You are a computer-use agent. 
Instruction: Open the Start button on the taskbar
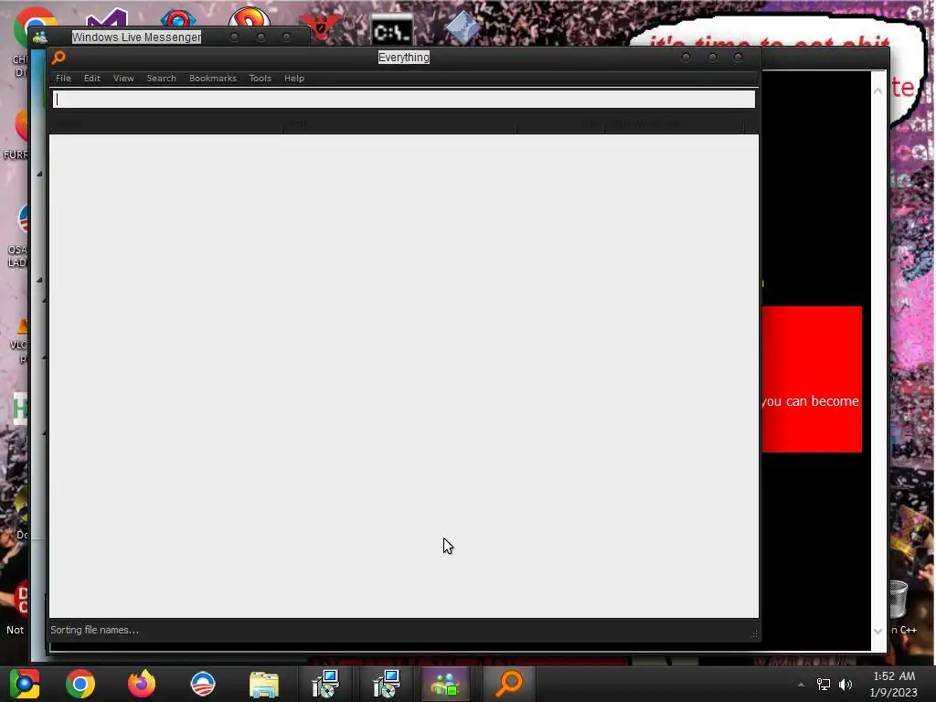(x=25, y=684)
